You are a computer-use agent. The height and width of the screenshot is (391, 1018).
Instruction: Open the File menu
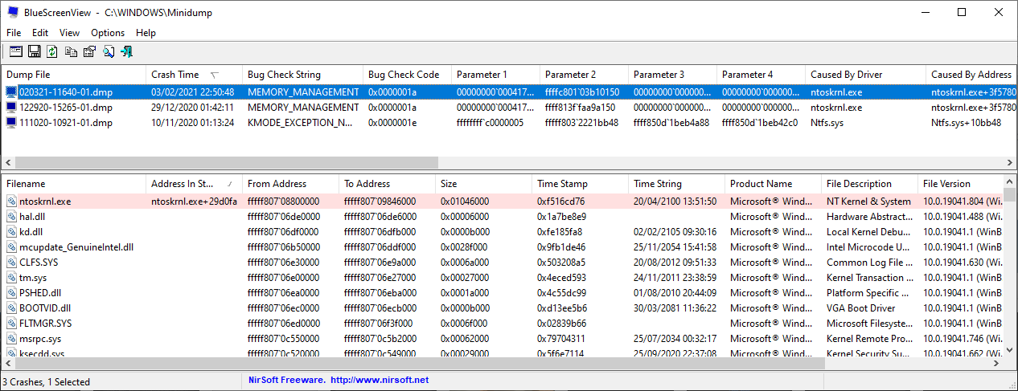point(14,33)
